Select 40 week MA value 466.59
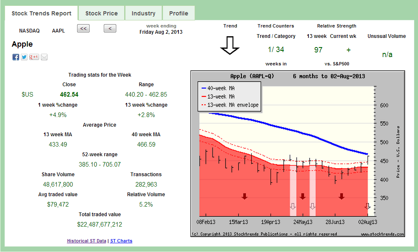This screenshot has height=252, width=418. click(x=146, y=145)
